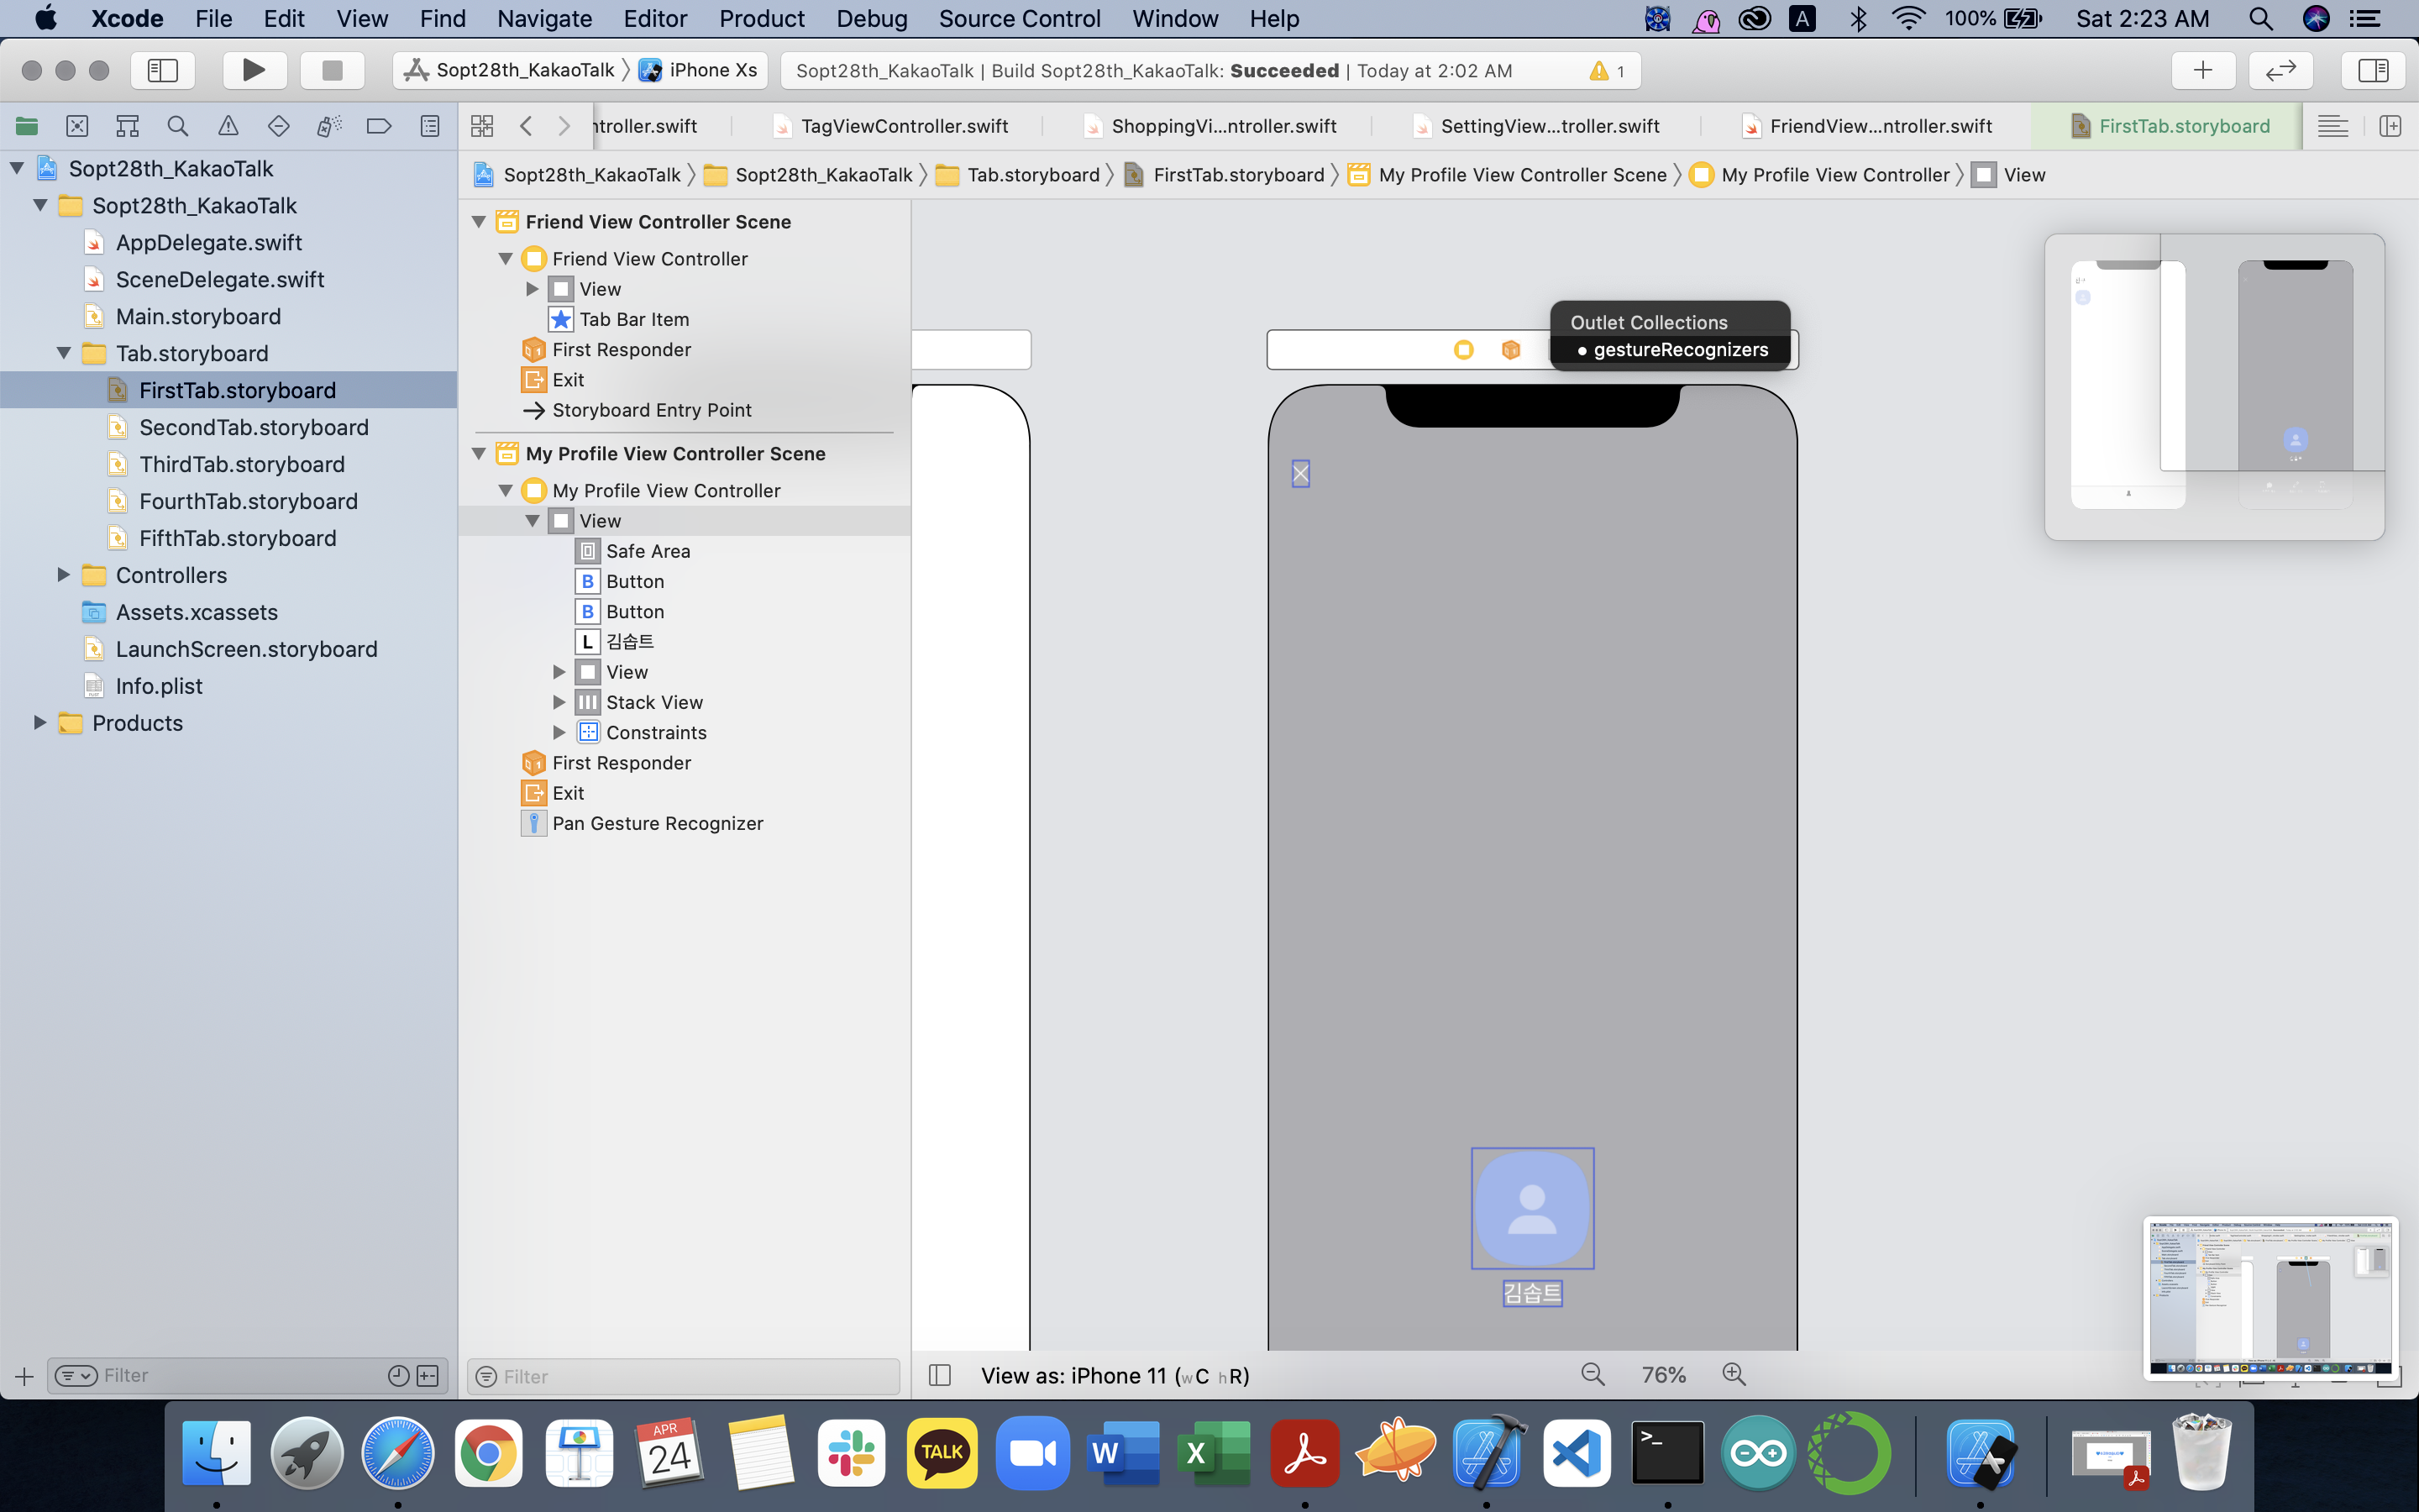Open the Issue navigator warning icon
Viewport: 2419px width, 1512px height.
228,126
